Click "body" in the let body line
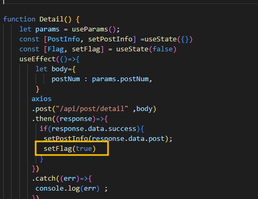Viewport: 258px width, 199px height. click(60, 69)
